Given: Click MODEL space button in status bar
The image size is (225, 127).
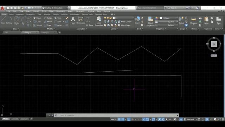Looking at the screenshot, I should click(114, 119).
